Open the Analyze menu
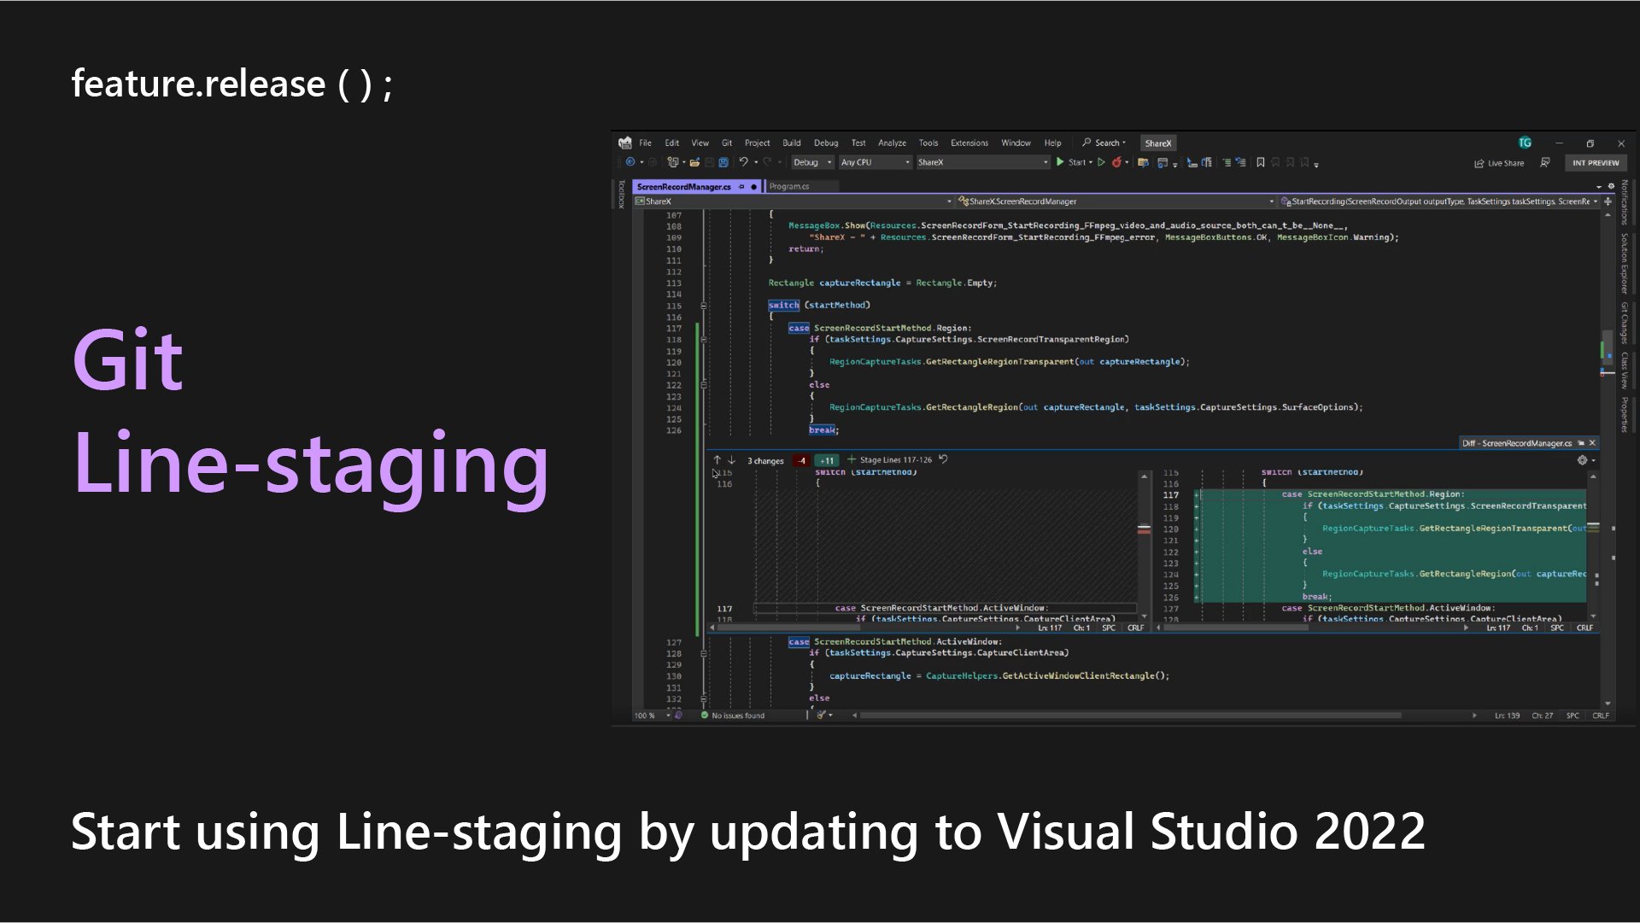The height and width of the screenshot is (923, 1640). pyautogui.click(x=892, y=143)
